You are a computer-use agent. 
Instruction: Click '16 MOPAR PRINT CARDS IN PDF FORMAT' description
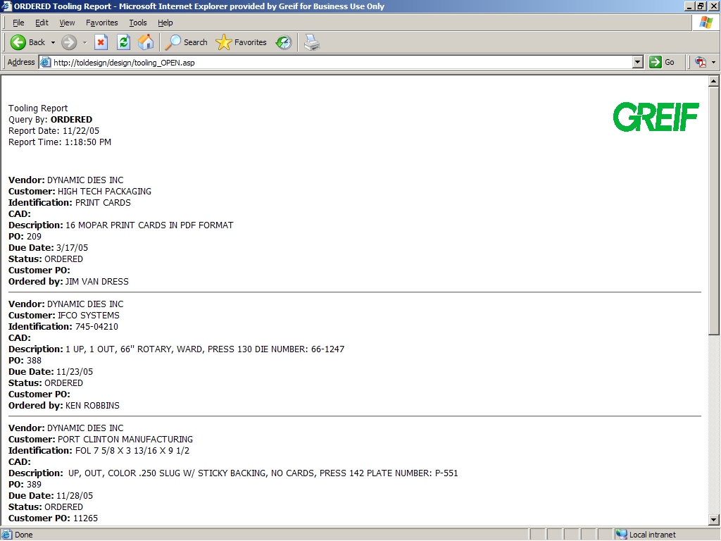point(149,225)
